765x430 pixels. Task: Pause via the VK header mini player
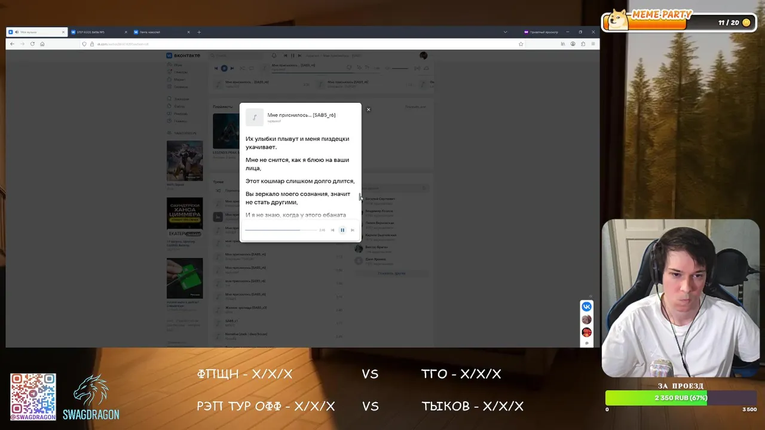(292, 56)
